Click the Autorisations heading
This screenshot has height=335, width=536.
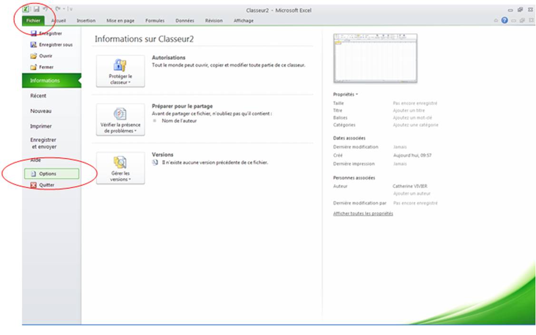(168, 57)
